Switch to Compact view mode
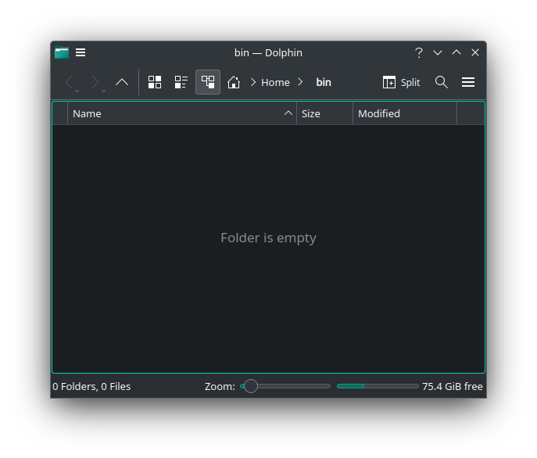The image size is (537, 458). pyautogui.click(x=181, y=82)
